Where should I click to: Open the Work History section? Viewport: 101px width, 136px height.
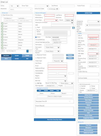(x=89, y=100)
